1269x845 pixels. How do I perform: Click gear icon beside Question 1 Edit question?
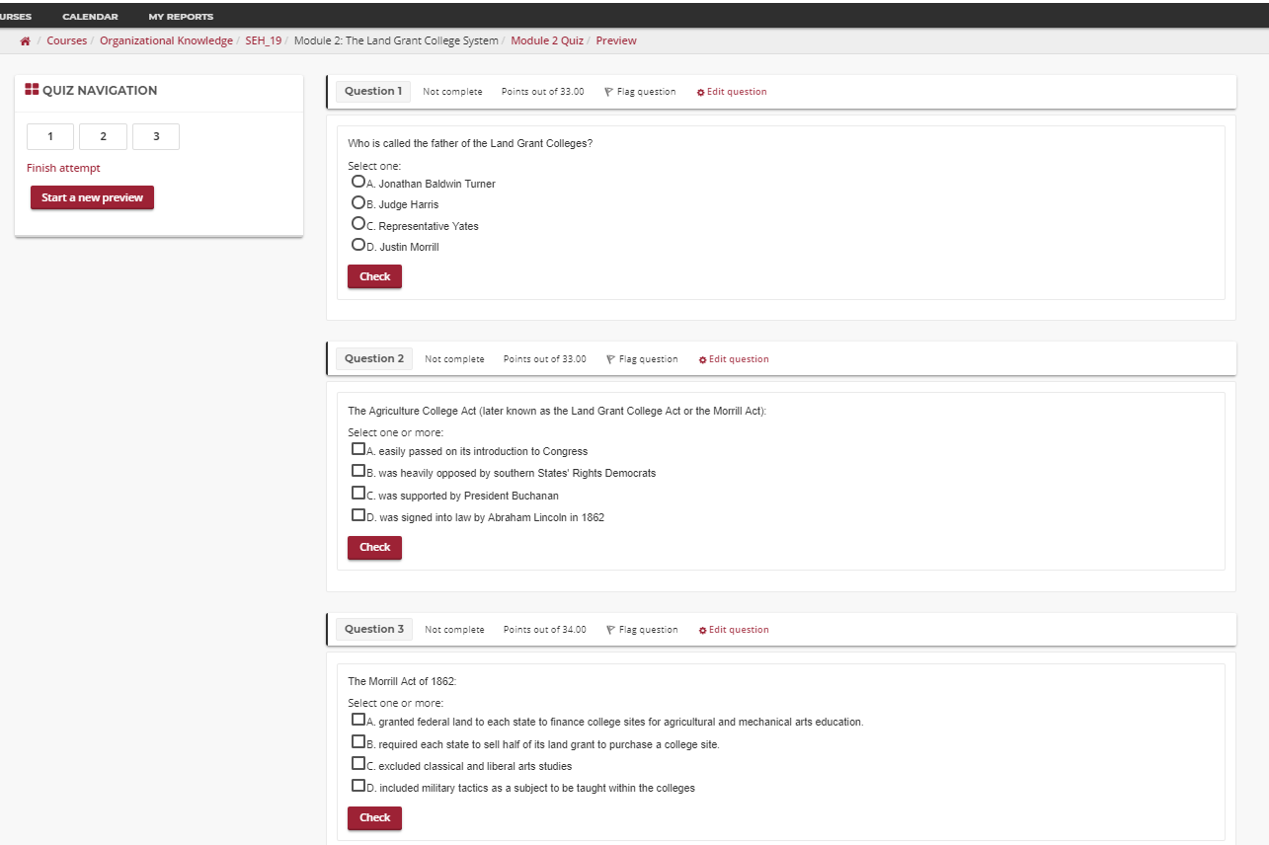pos(701,92)
